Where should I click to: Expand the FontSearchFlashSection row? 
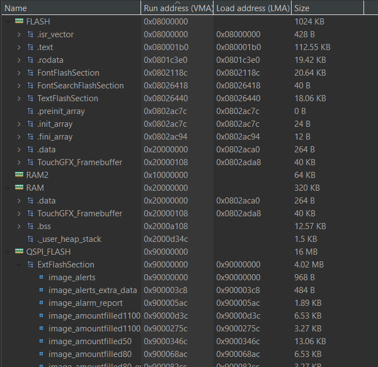19,86
